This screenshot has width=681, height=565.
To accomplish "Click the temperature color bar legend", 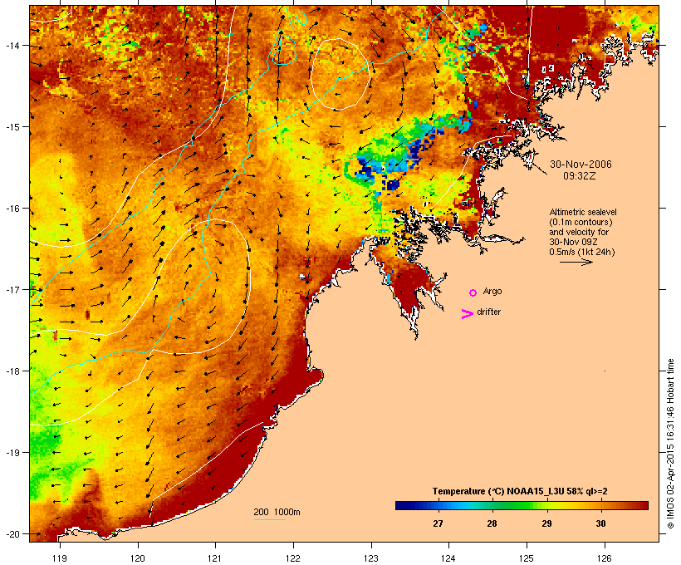I will (x=522, y=505).
